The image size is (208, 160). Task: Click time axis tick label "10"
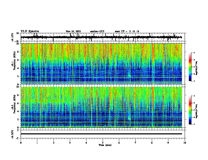185,143
